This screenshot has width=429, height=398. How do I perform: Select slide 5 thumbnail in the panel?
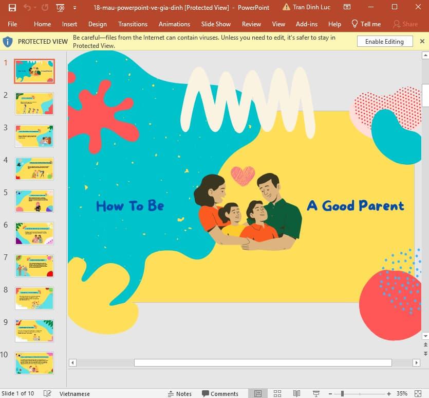(x=34, y=201)
